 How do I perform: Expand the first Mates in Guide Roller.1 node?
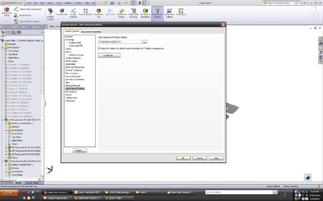(x=6, y=123)
